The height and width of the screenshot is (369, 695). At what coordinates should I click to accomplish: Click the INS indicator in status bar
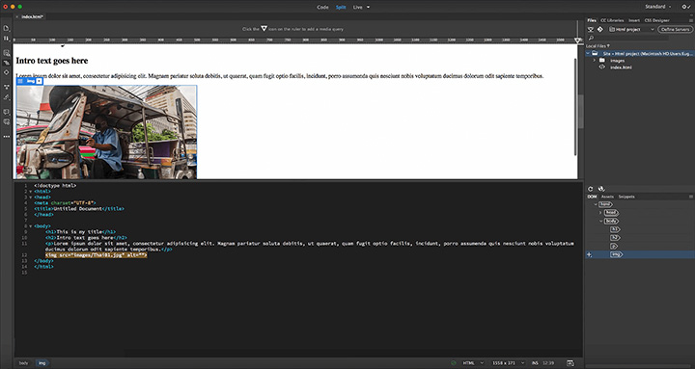535,363
